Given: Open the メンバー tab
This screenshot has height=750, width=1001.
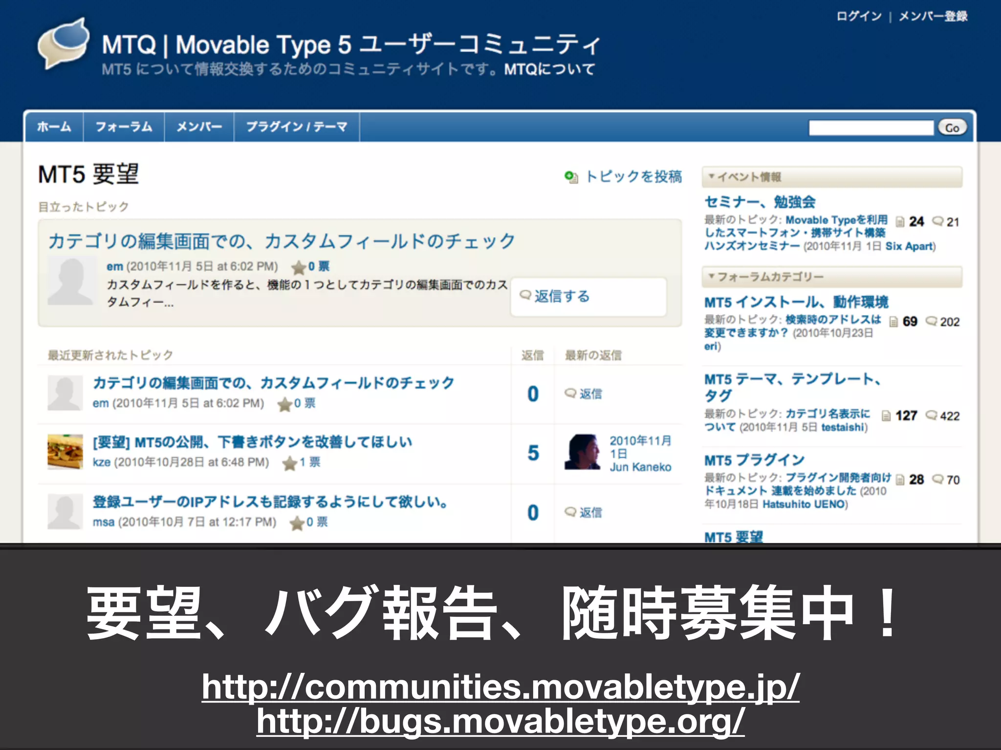Looking at the screenshot, I should (x=199, y=127).
